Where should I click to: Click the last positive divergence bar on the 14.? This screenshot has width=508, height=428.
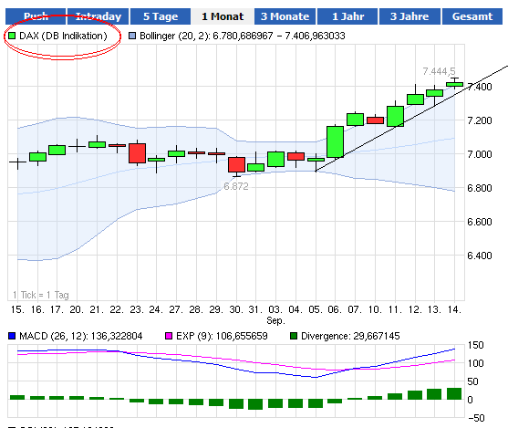pos(454,393)
